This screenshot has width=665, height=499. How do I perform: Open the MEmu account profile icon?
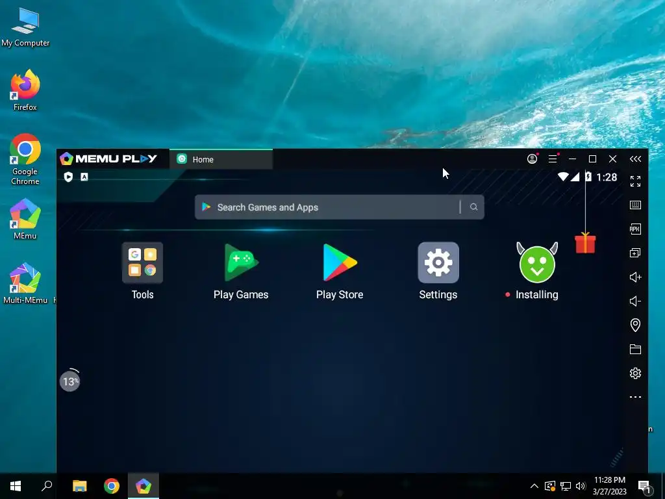tap(532, 159)
